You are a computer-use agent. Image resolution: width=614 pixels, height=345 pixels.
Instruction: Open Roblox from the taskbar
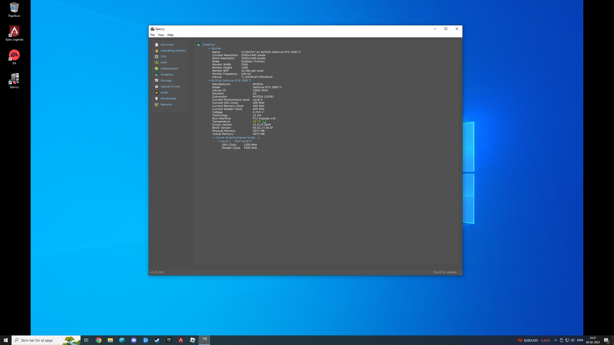(192, 340)
